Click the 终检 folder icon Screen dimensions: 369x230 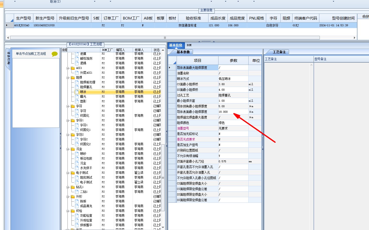click(x=73, y=211)
